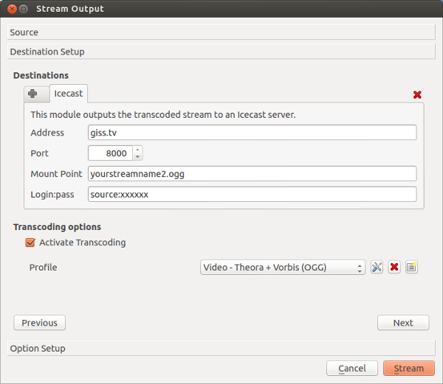
Task: Cancel the Stream Output dialog
Action: pyautogui.click(x=351, y=369)
